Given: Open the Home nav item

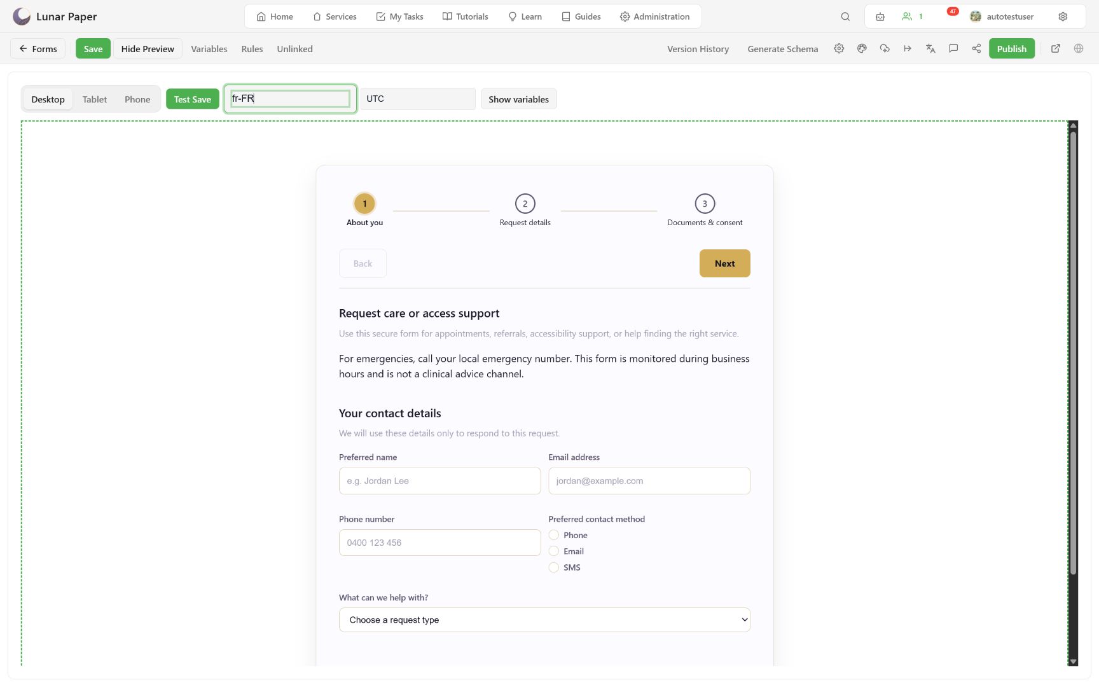Looking at the screenshot, I should pos(275,17).
